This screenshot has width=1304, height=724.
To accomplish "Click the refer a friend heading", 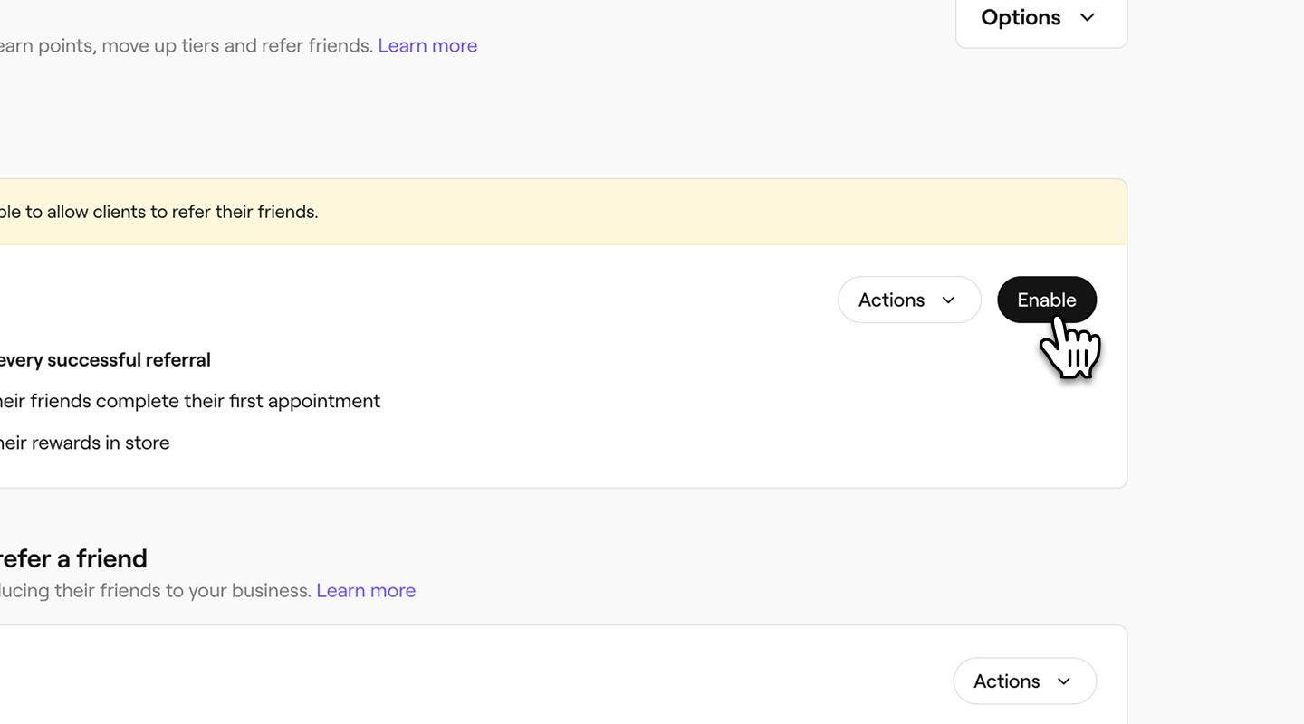I will point(72,557).
